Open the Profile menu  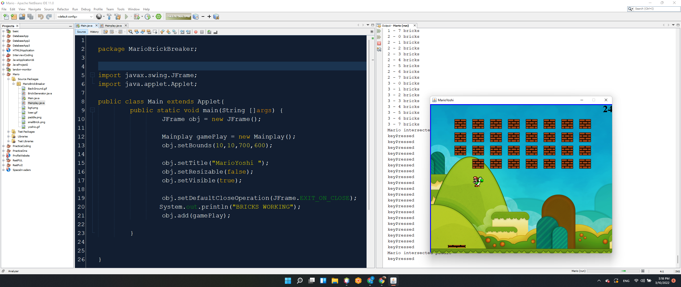coord(98,9)
